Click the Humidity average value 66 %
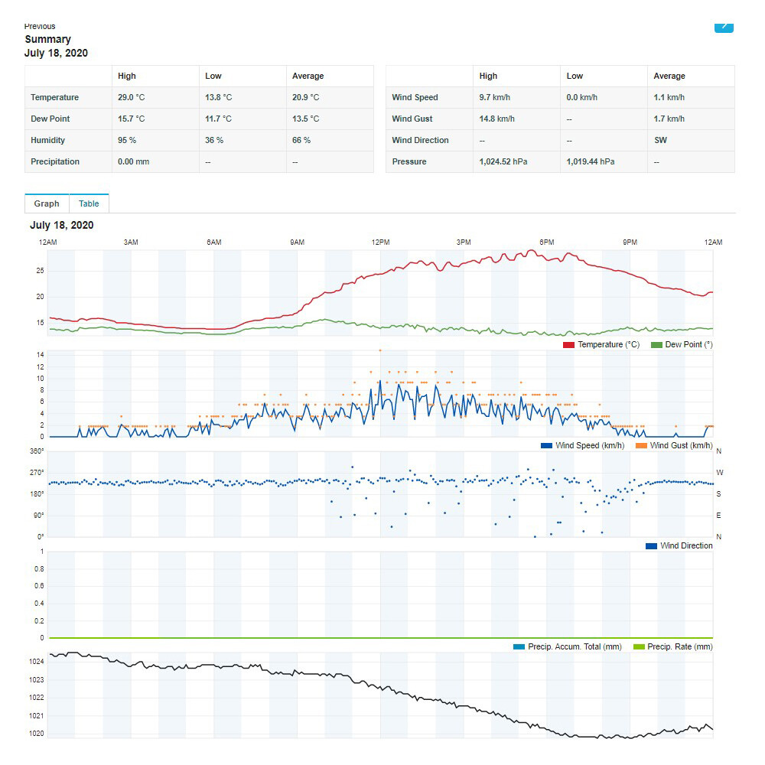The height and width of the screenshot is (765, 765). 301,141
